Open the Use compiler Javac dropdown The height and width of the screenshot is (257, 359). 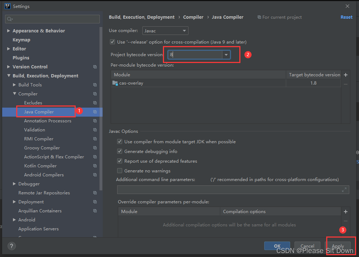tap(165, 31)
